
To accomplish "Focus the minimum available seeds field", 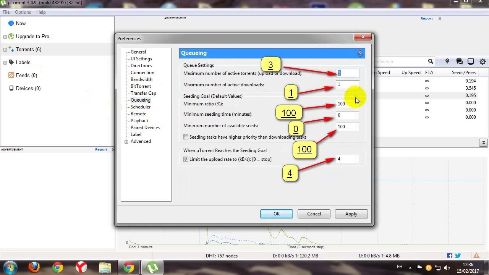I will coord(348,126).
